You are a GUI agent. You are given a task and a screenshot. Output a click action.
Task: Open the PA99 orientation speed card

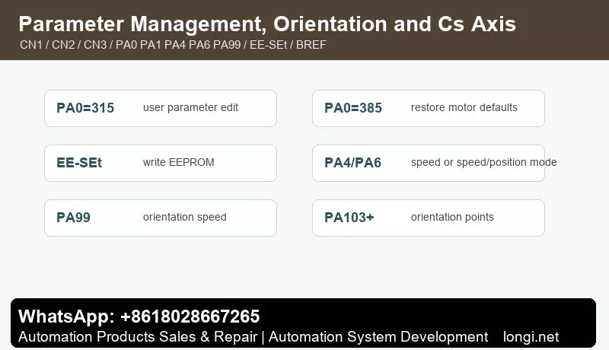[x=161, y=218]
